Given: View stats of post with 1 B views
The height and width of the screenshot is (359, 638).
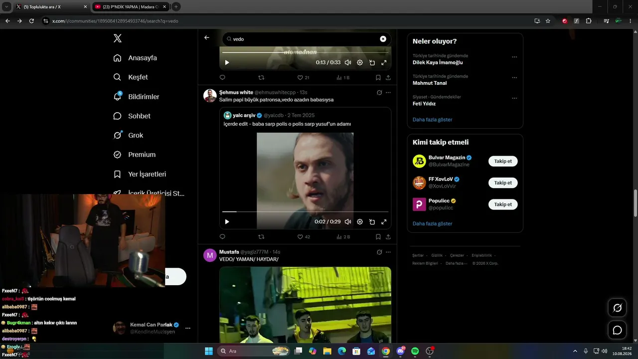Looking at the screenshot, I should coord(343,78).
